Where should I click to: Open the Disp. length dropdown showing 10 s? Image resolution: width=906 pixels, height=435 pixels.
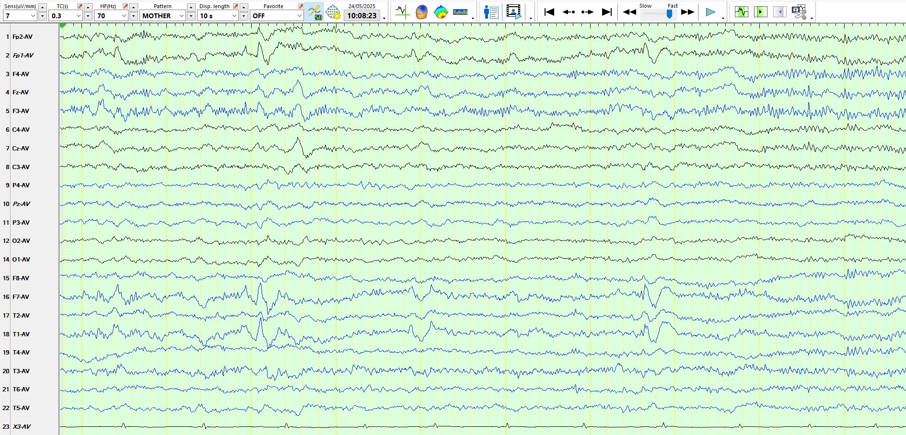[x=218, y=16]
